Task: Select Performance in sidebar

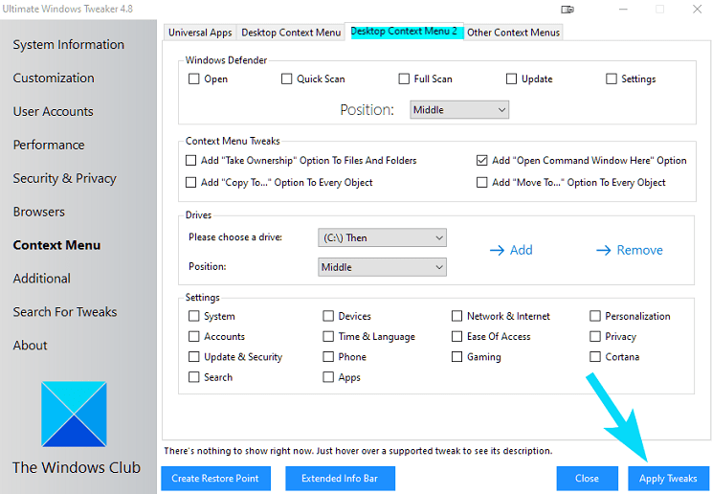Action: pos(49,145)
